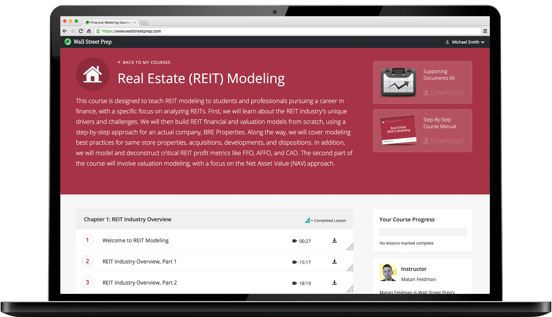552x317 pixels.
Task: Mark REIT Industry Overview, Part 1 complete
Action: (x=350, y=268)
